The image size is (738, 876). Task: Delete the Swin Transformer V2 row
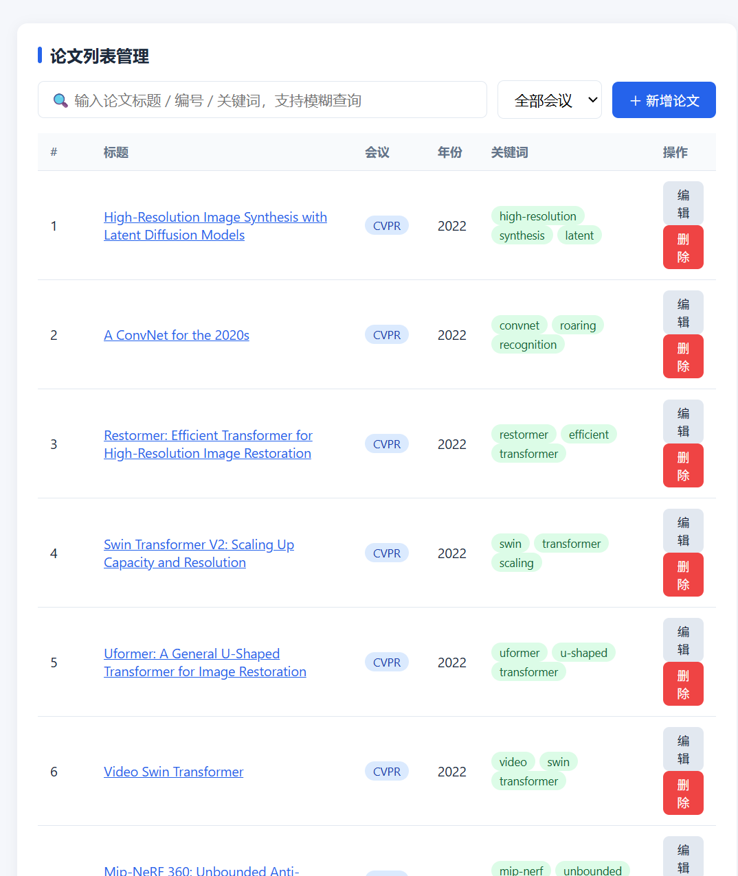tap(683, 575)
